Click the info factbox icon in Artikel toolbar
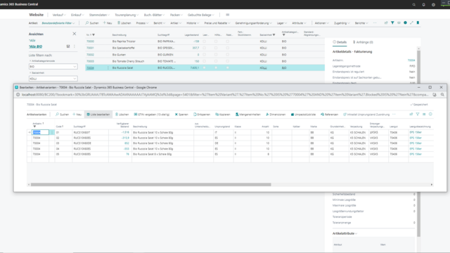The width and height of the screenshot is (450, 253). (405, 22)
